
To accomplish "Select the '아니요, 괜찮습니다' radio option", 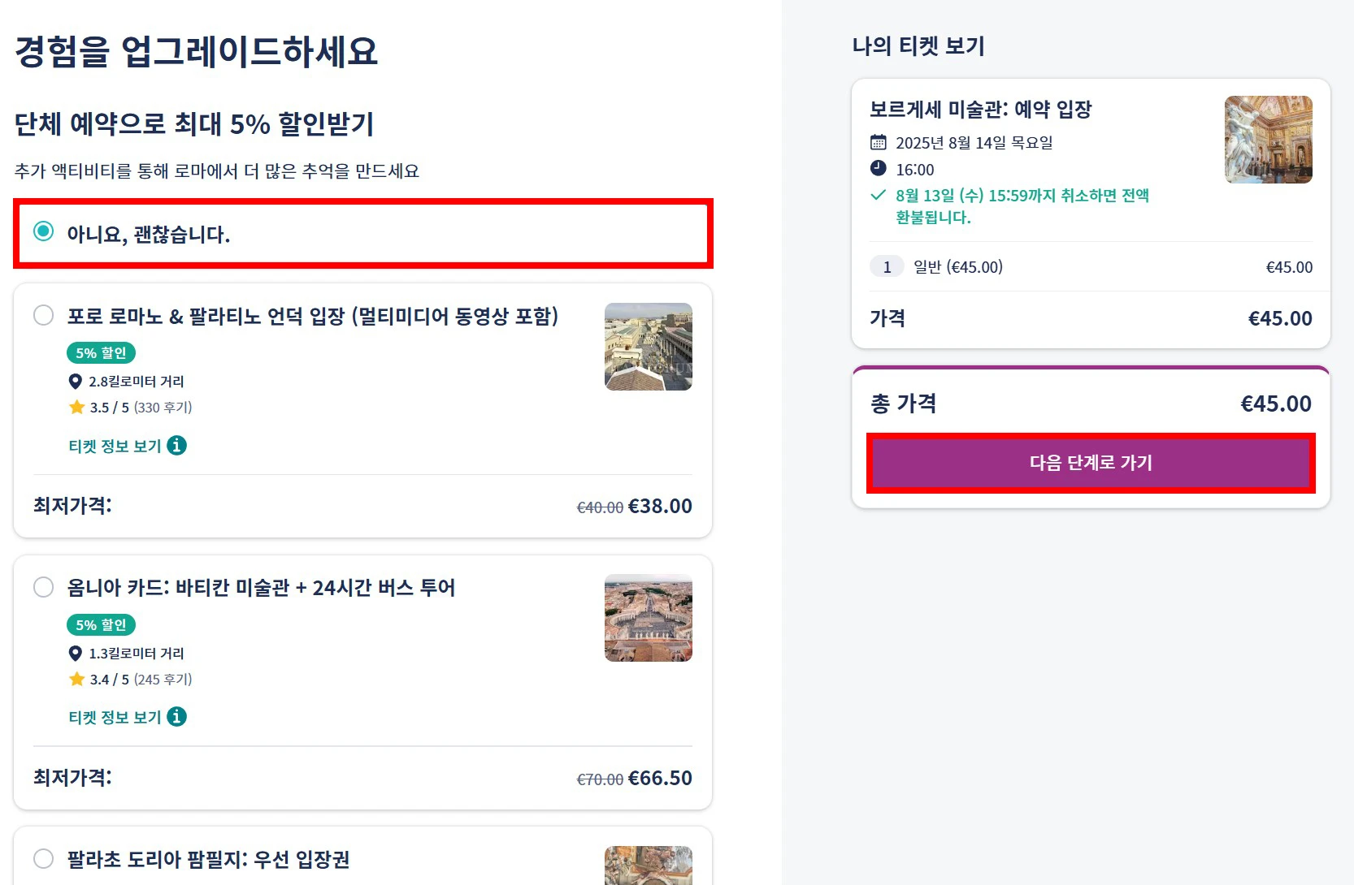I will tap(44, 232).
